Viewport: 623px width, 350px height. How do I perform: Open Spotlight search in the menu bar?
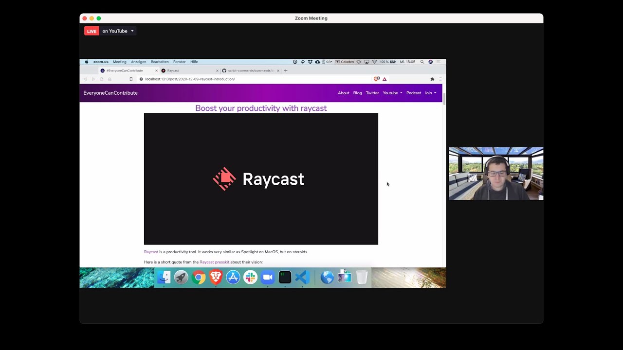click(x=422, y=62)
